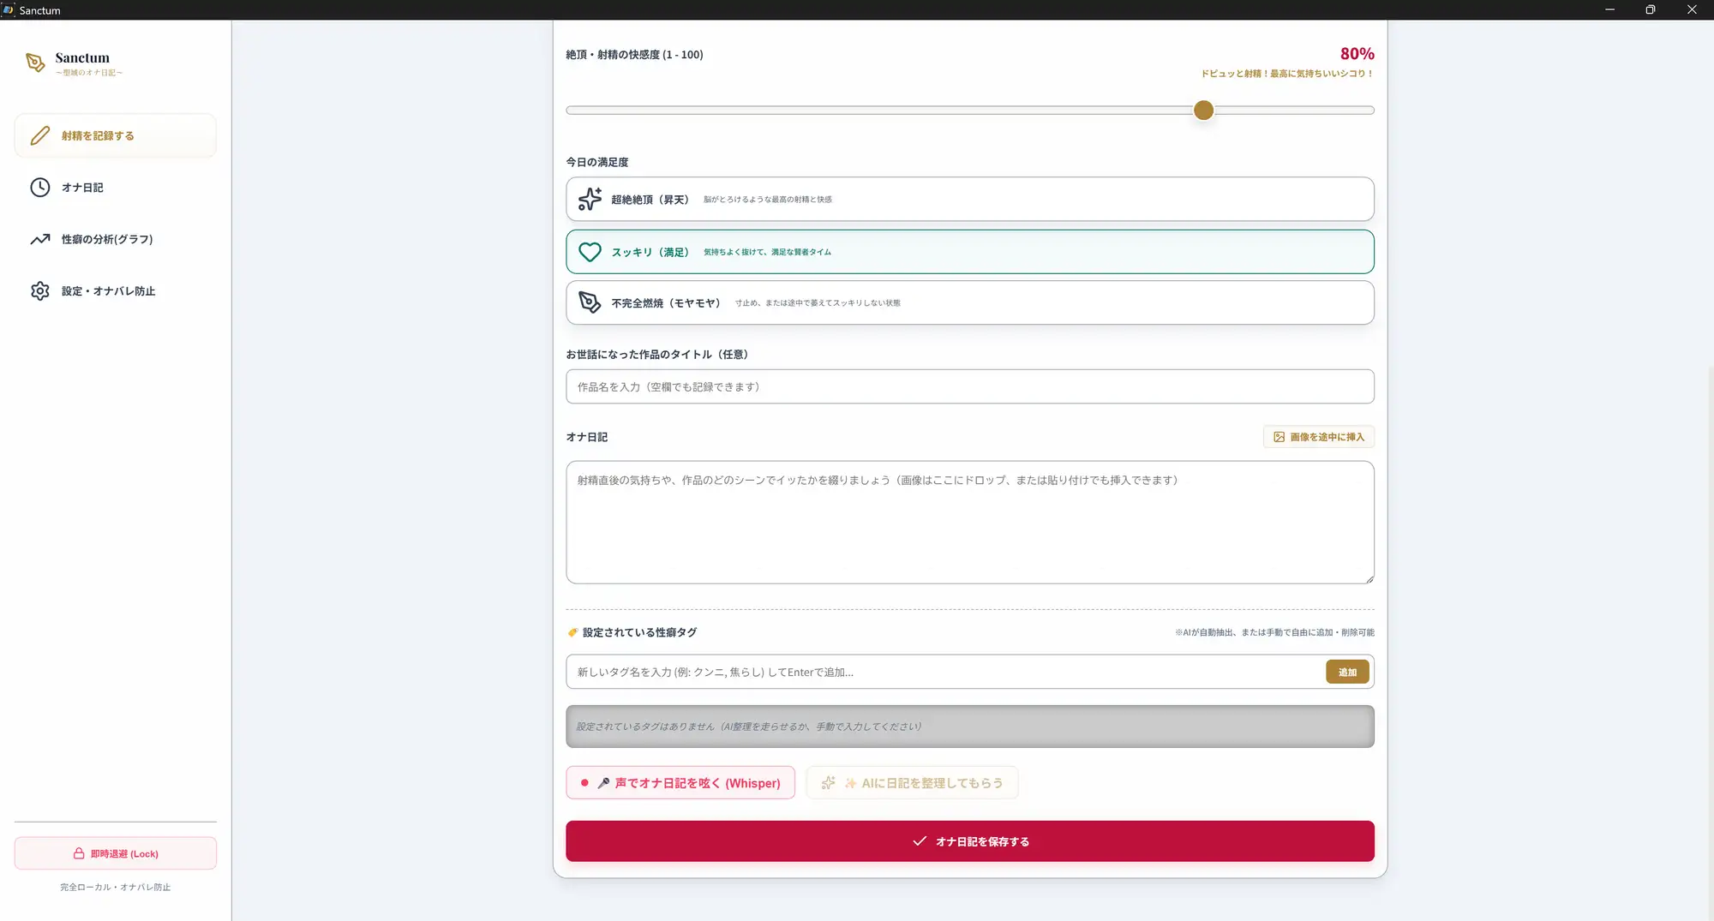Screen dimensions: 1714x921
Task: Click the sparkle icon on the 超絶絶頂 option
Action: tap(590, 199)
